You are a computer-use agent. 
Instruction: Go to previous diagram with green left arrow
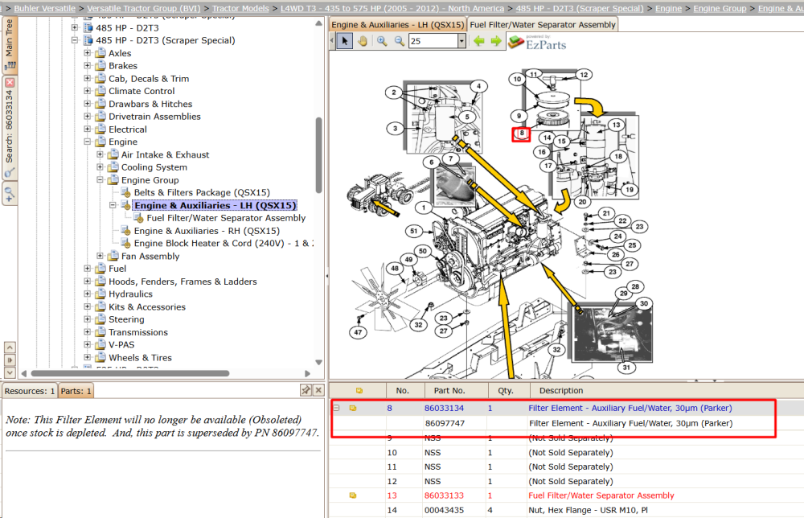pos(479,41)
